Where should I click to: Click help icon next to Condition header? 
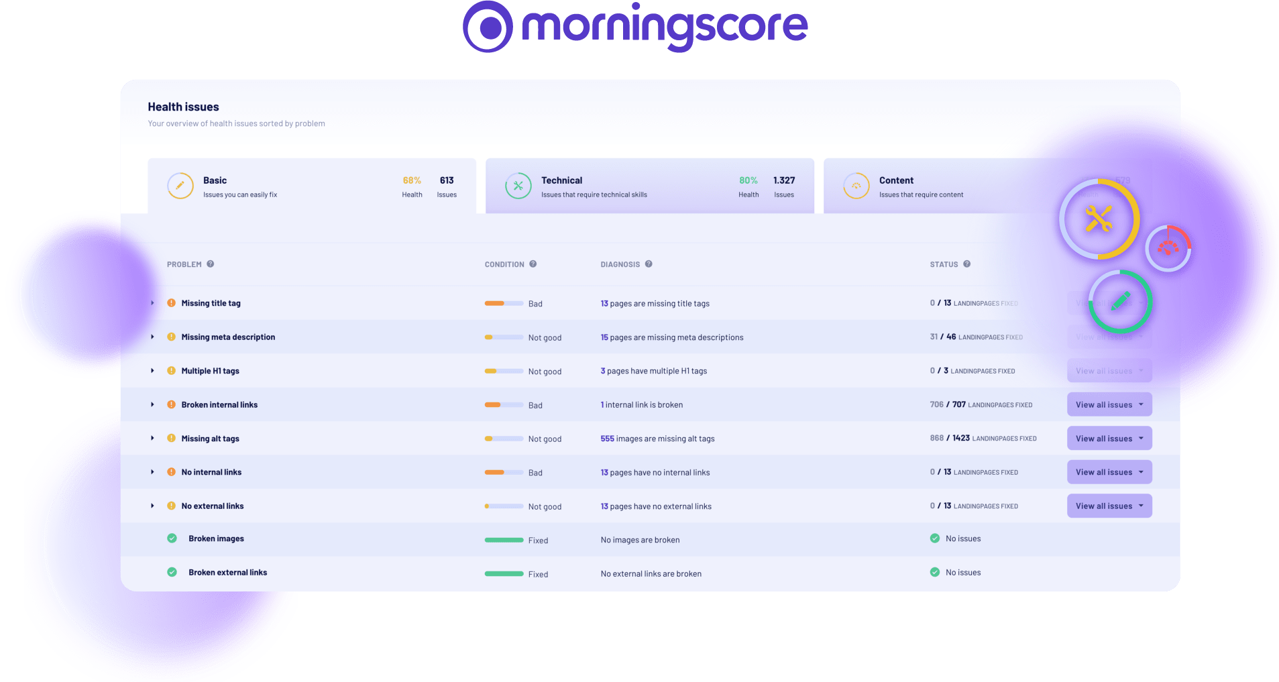click(x=533, y=264)
